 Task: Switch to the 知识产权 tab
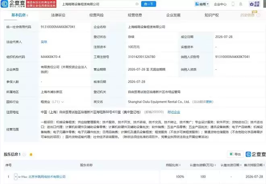tap(212, 15)
